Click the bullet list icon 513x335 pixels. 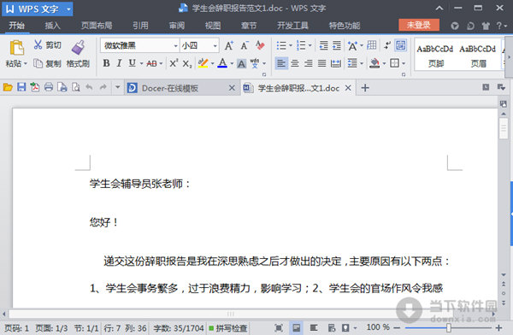pyautogui.click(x=281, y=45)
